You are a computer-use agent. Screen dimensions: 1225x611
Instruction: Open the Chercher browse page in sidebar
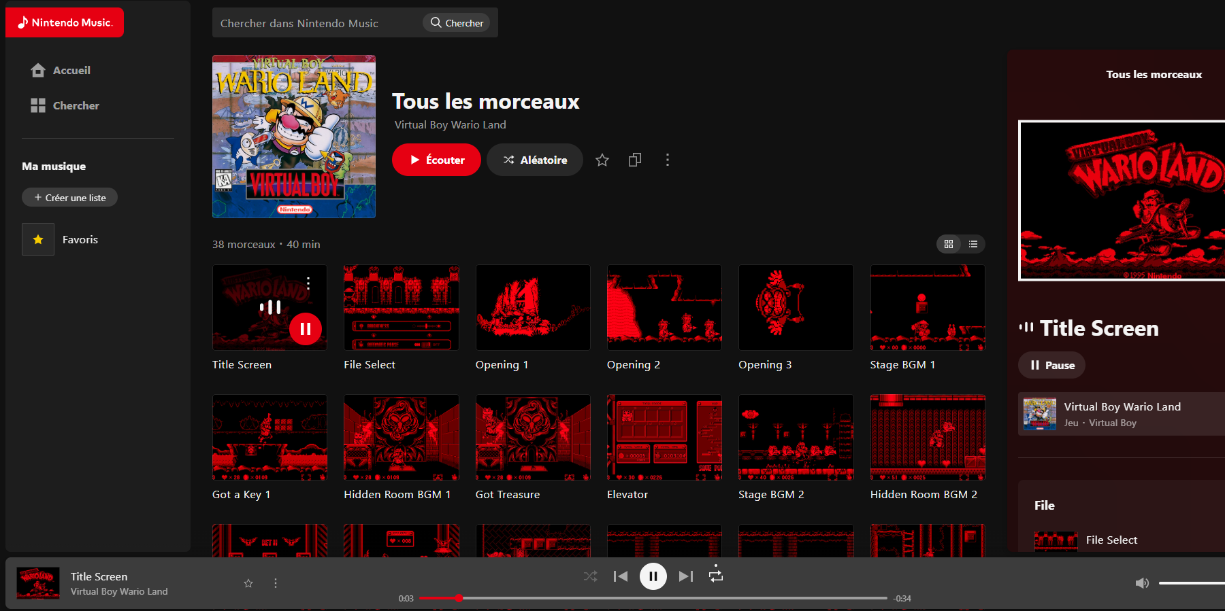(x=65, y=105)
